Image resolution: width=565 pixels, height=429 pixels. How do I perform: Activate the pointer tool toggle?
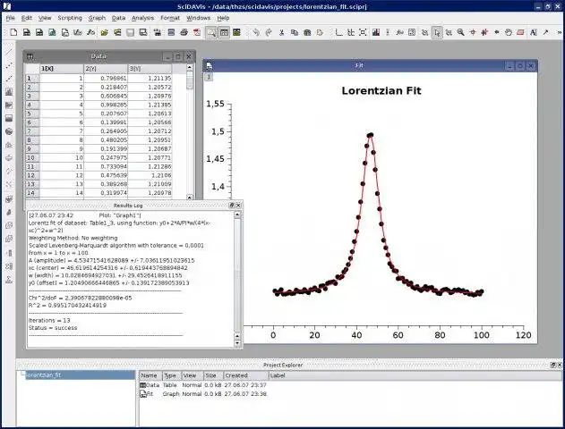437,32
